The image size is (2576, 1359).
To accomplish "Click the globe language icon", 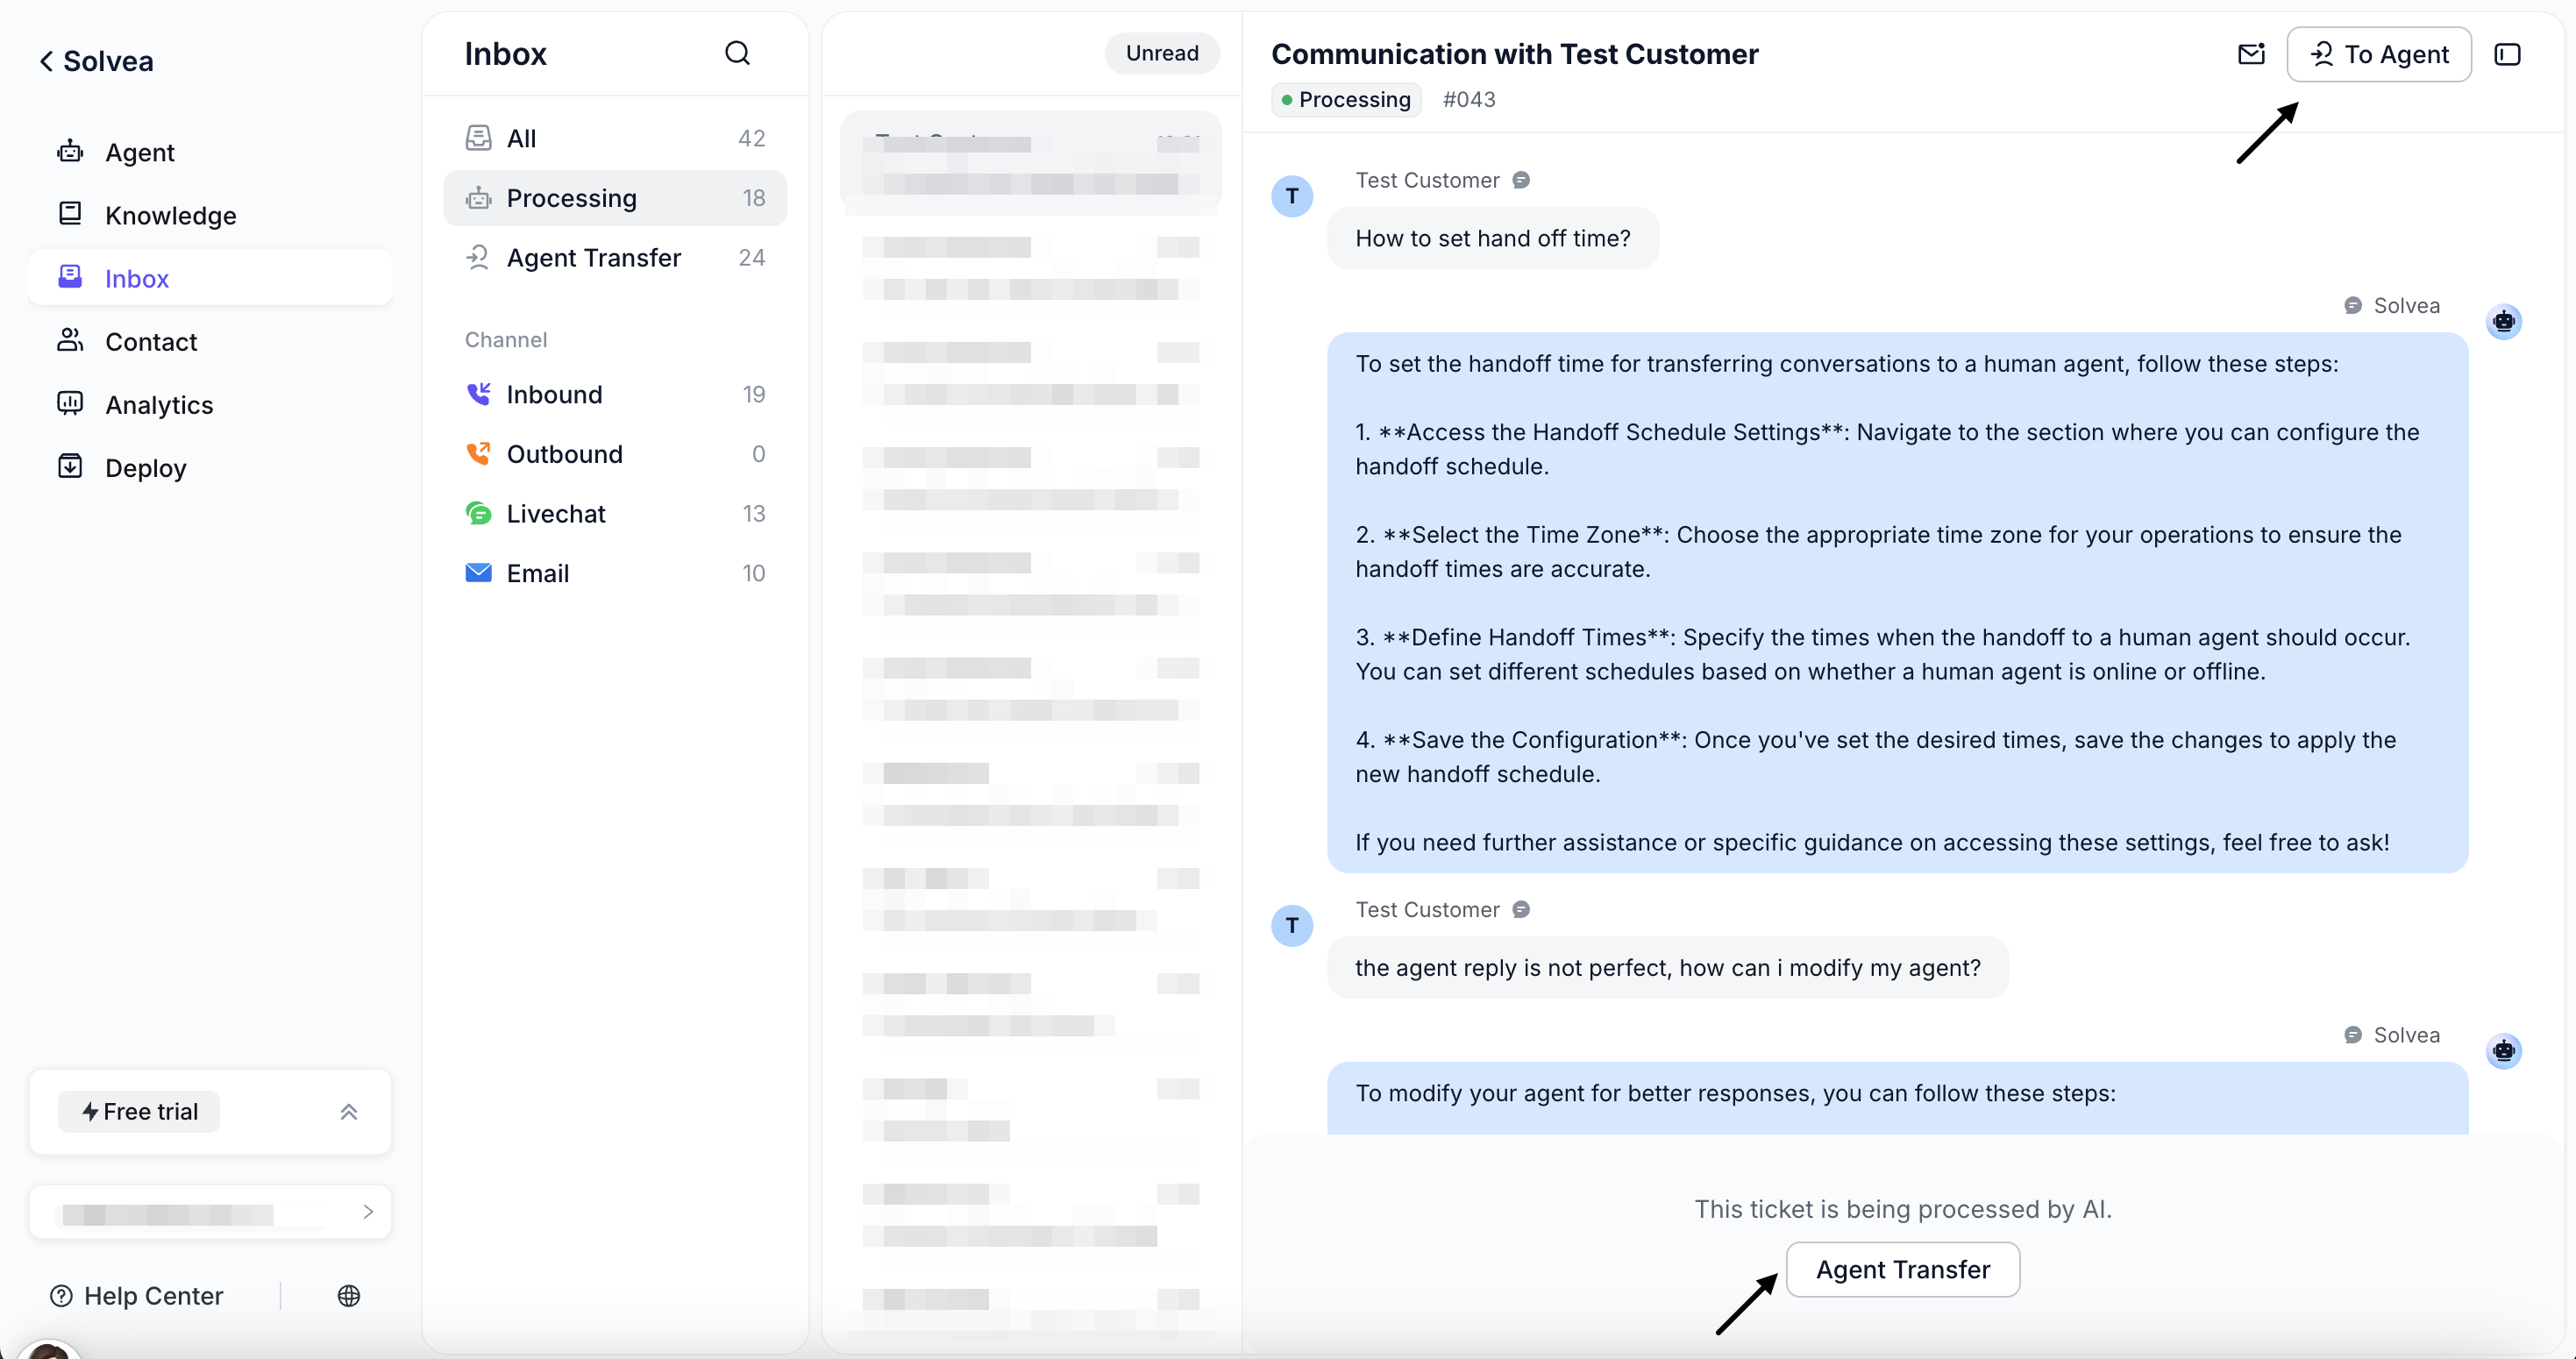I will pos(348,1296).
